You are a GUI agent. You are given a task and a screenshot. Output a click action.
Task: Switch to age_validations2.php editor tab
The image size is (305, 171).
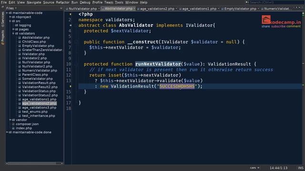[157, 9]
